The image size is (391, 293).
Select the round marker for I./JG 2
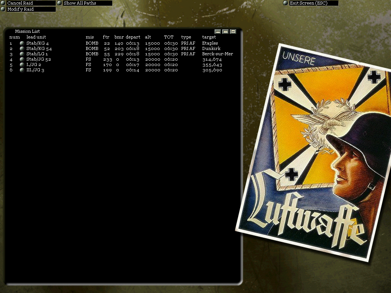pyautogui.click(x=22, y=64)
